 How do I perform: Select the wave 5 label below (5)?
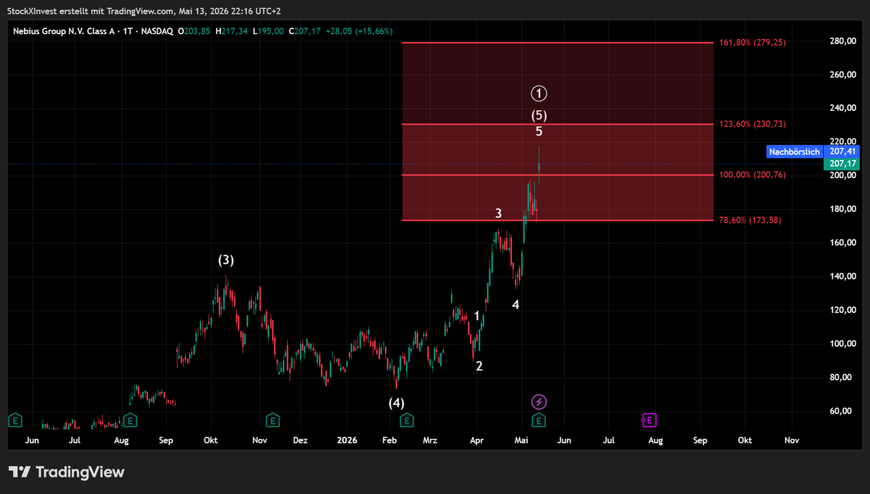coord(539,132)
